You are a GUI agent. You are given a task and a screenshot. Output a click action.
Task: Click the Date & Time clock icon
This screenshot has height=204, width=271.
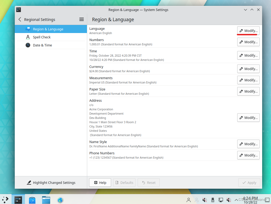pyautogui.click(x=28, y=45)
